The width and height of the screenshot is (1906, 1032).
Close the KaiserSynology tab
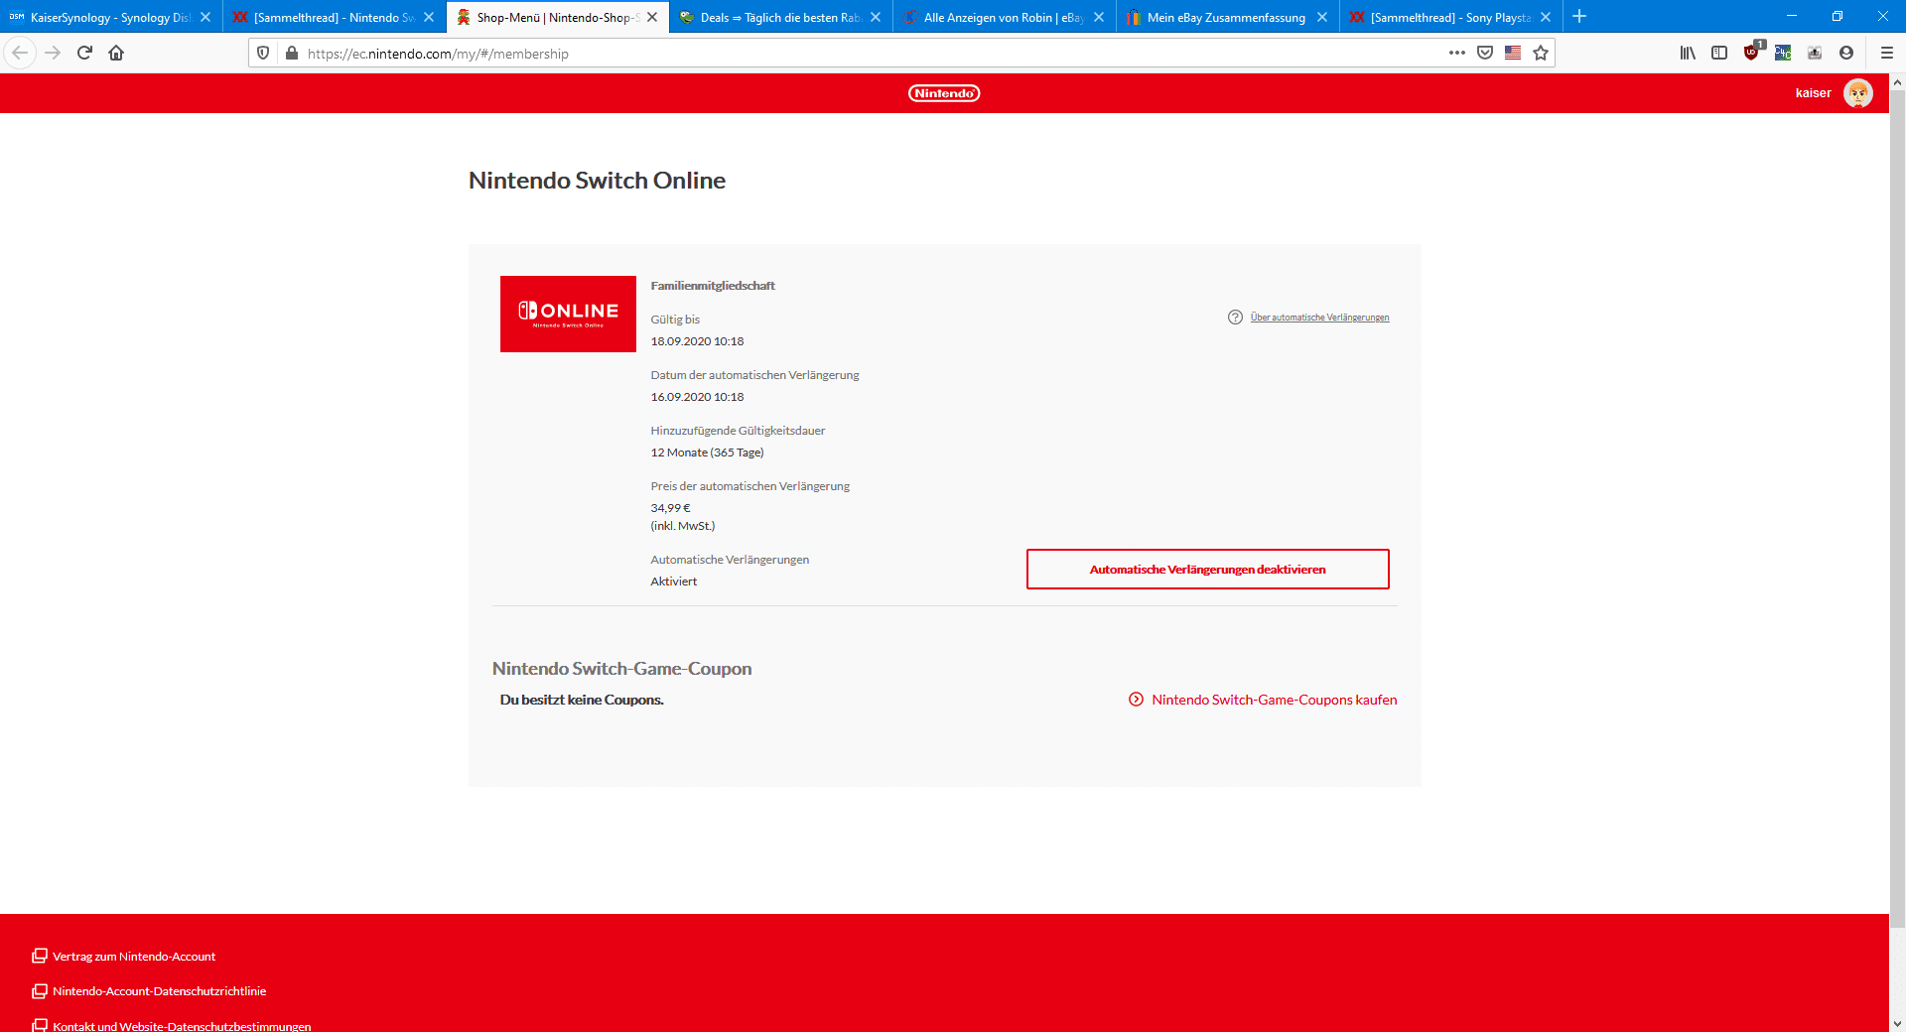(x=205, y=17)
